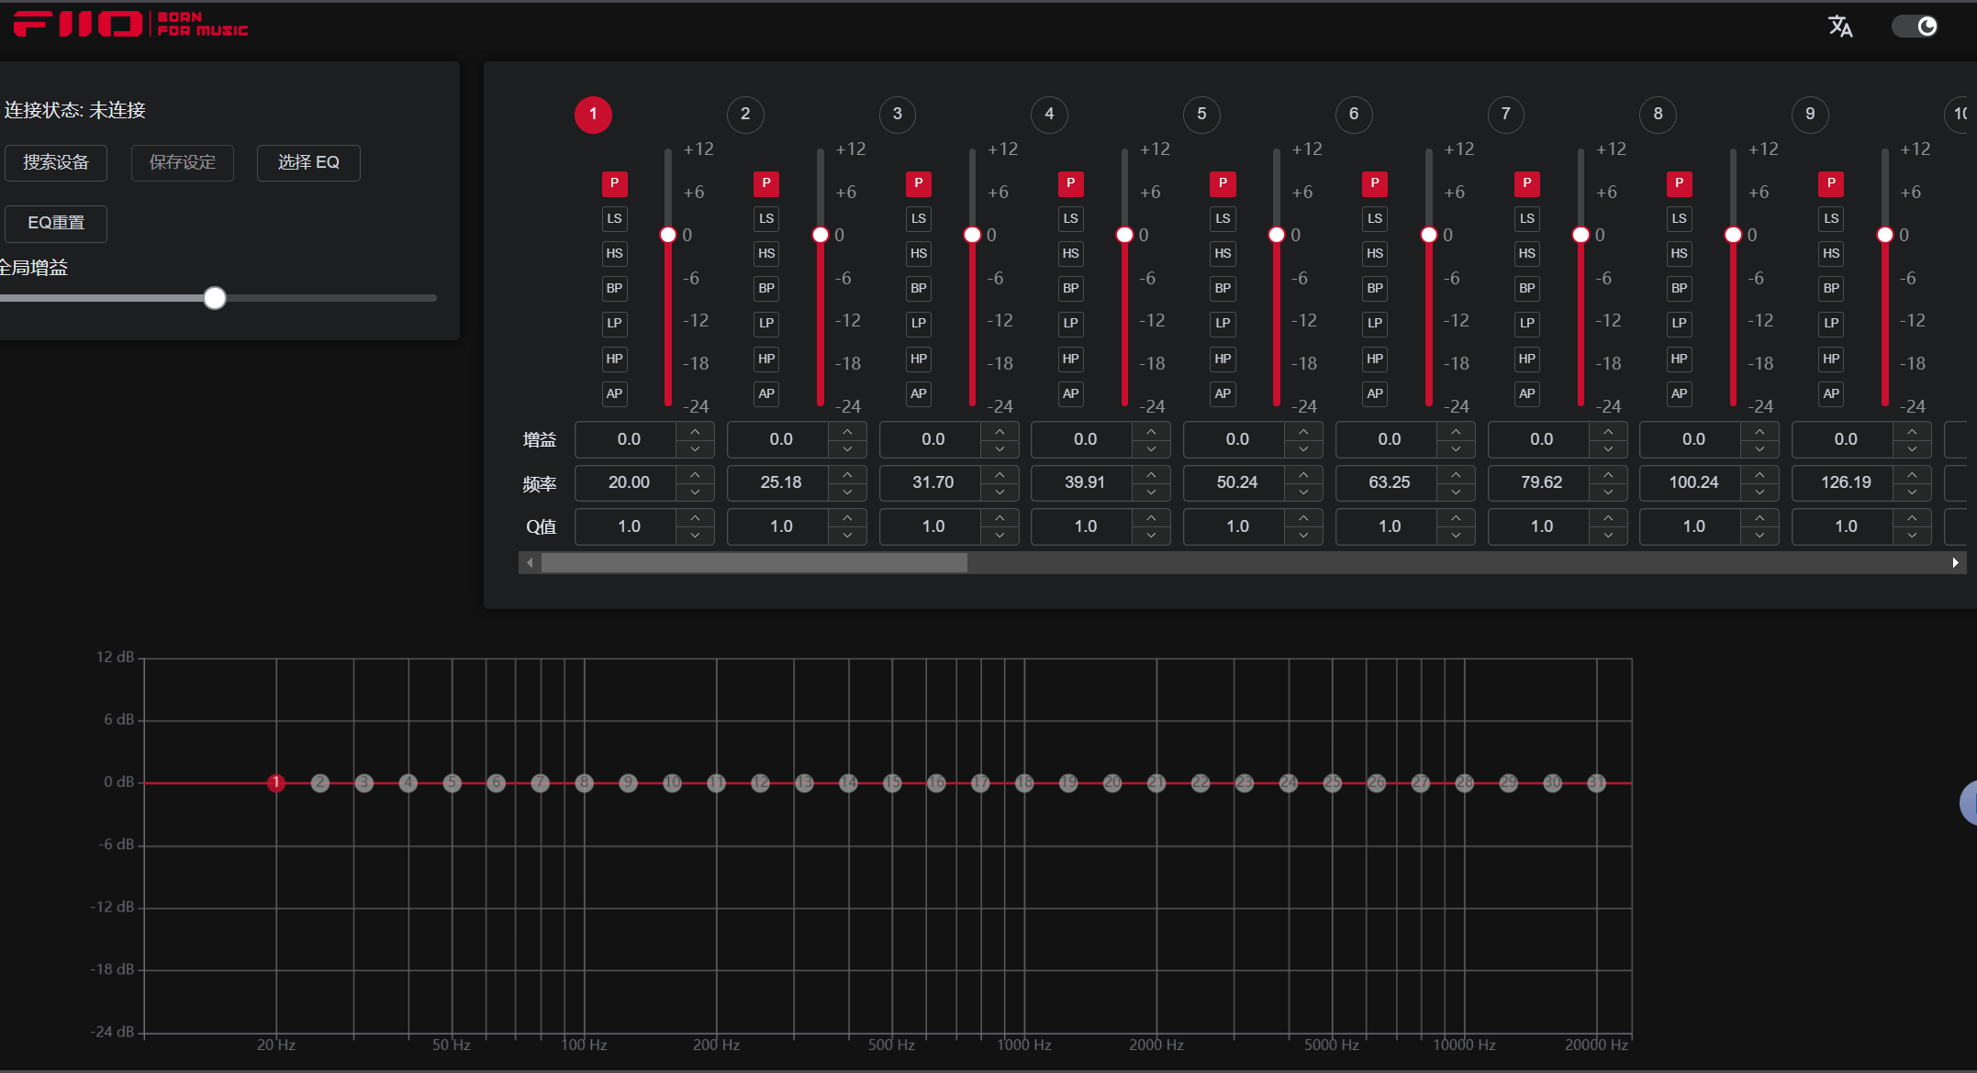This screenshot has width=1977, height=1073.
Task: Click band 6 gain slider handle
Action: 1428,235
